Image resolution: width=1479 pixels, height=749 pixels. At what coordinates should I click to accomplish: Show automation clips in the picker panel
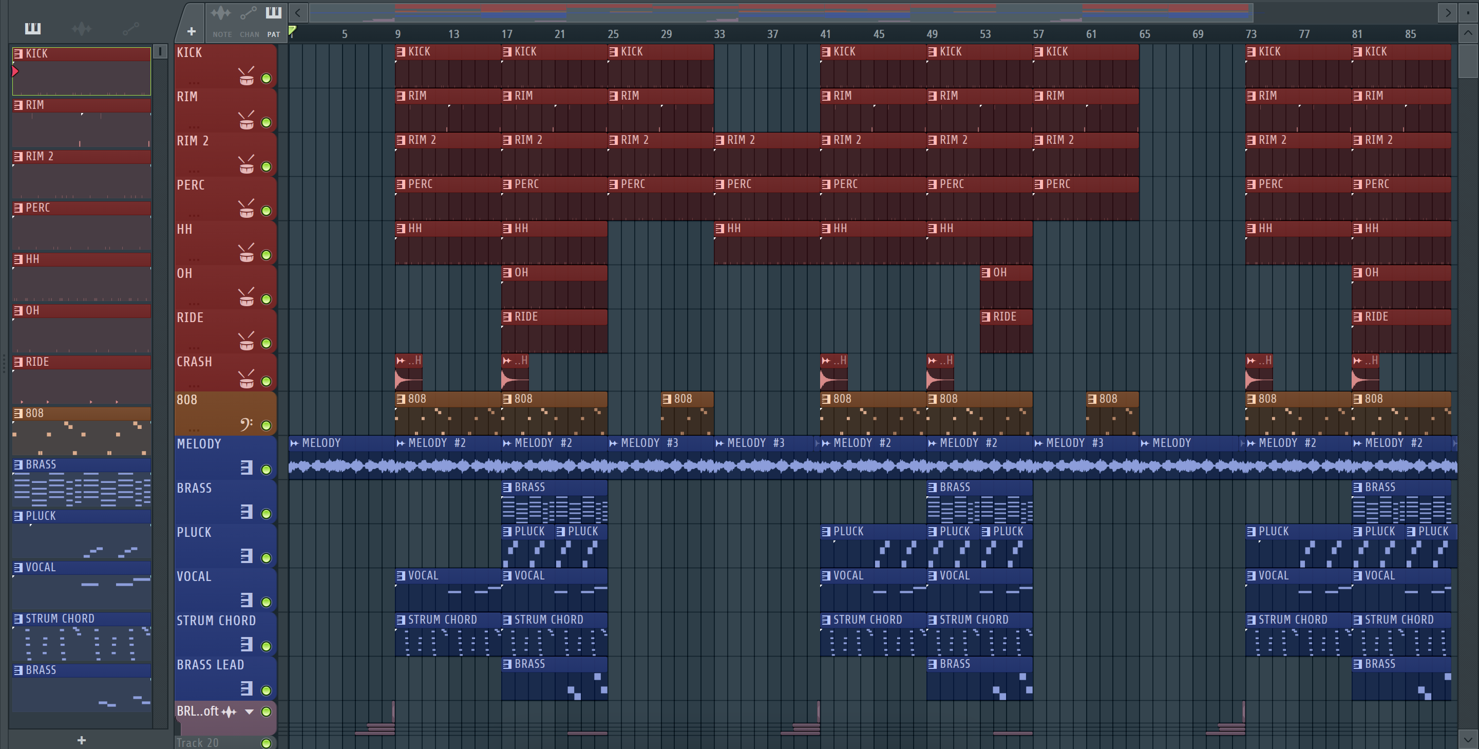tap(131, 29)
